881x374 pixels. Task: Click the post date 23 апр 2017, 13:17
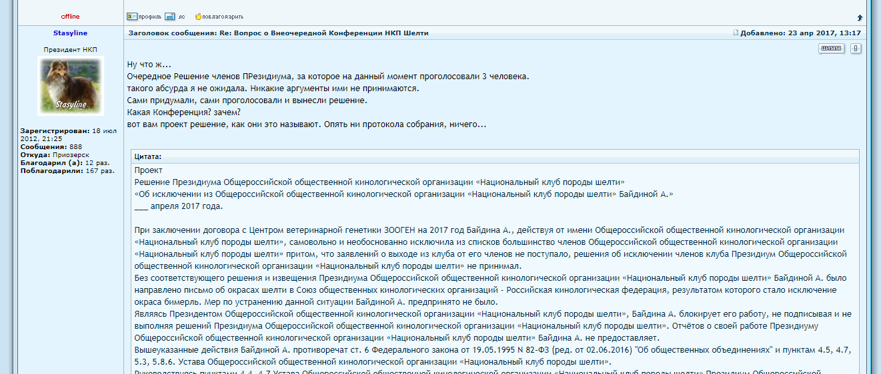coord(824,33)
